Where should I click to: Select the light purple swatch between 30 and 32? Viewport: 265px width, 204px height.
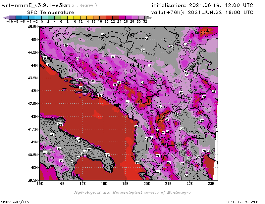(141, 17)
